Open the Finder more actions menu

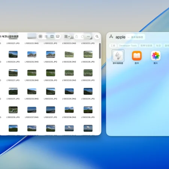(x=88, y=36)
